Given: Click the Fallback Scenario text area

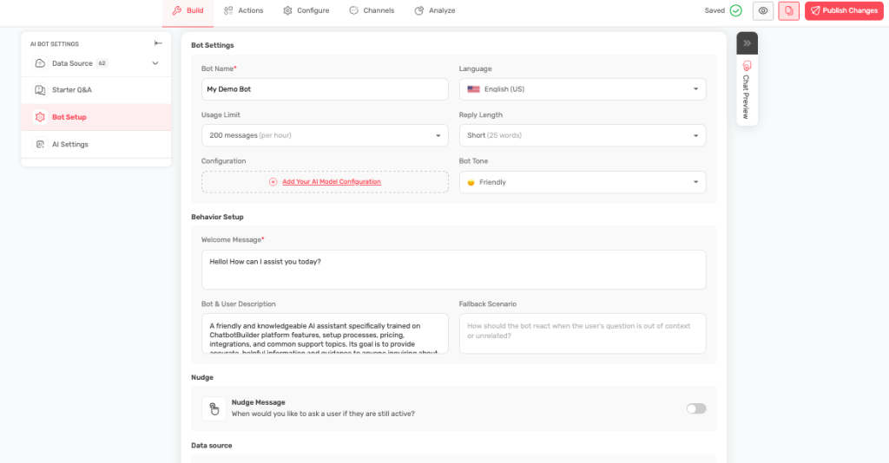Looking at the screenshot, I should point(583,334).
